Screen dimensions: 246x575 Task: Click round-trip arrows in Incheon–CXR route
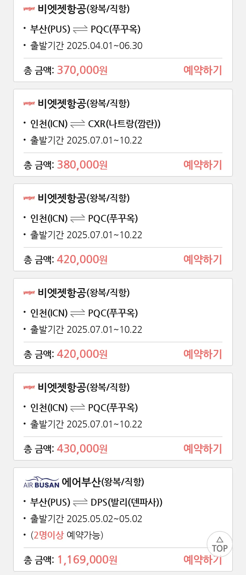pyautogui.click(x=78, y=124)
